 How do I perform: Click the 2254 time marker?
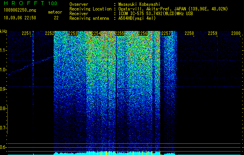(x=96, y=33)
